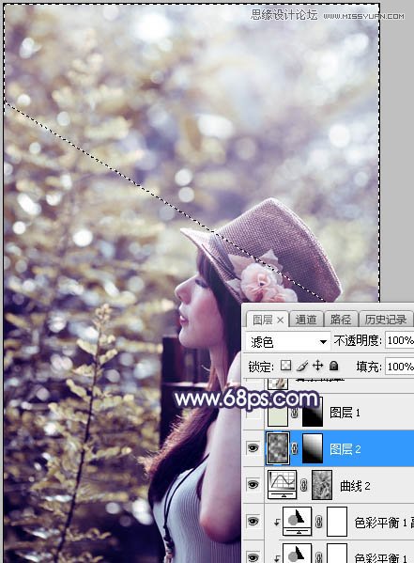Show hidden 图层 1 layer visibility box

(x=253, y=413)
